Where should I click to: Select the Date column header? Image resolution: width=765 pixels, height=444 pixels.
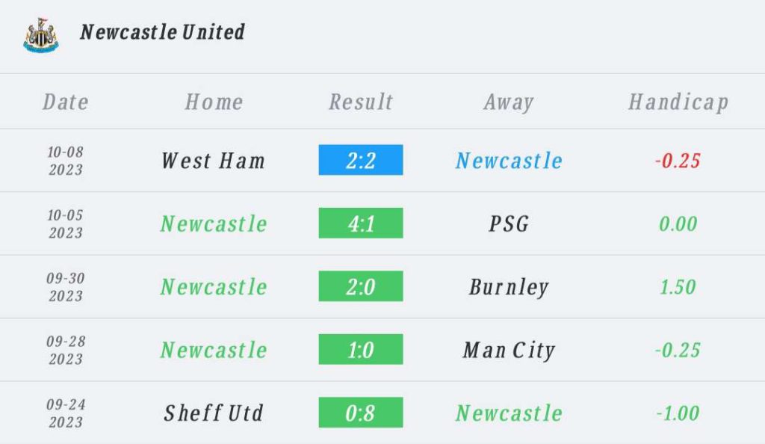click(66, 102)
